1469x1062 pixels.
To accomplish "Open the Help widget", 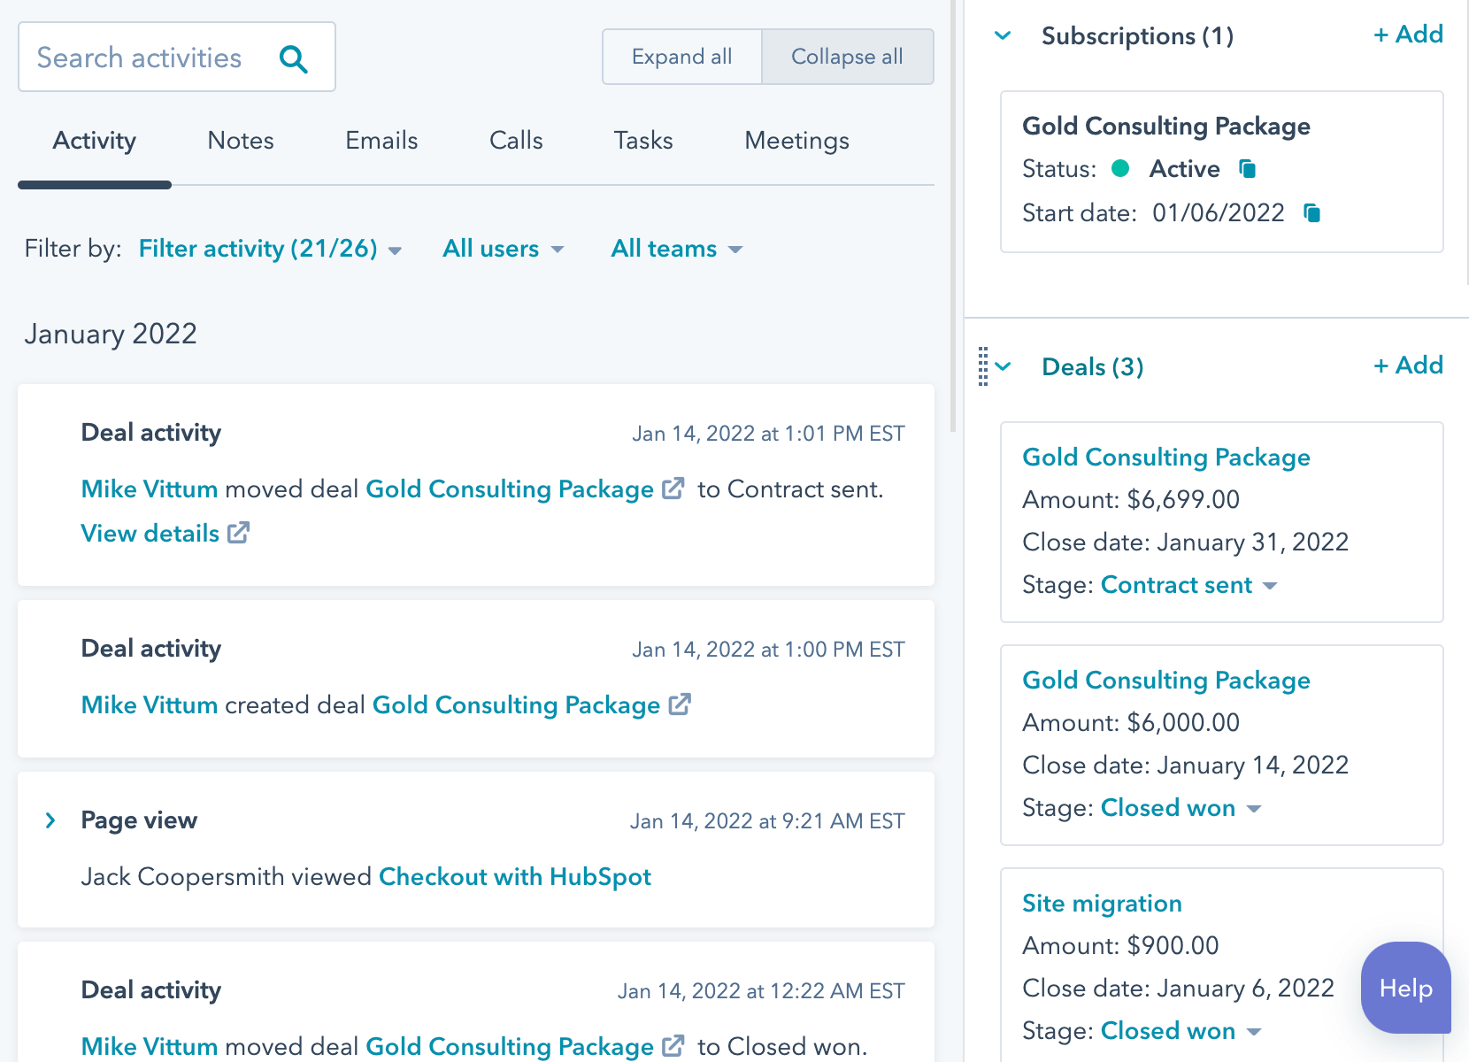I will [1405, 988].
